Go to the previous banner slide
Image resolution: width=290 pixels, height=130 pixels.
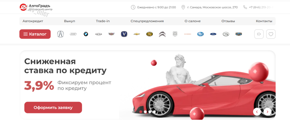[x=257, y=112]
